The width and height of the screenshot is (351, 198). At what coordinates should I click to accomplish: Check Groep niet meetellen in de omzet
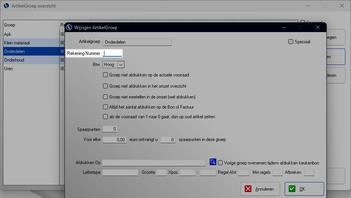tap(106, 97)
